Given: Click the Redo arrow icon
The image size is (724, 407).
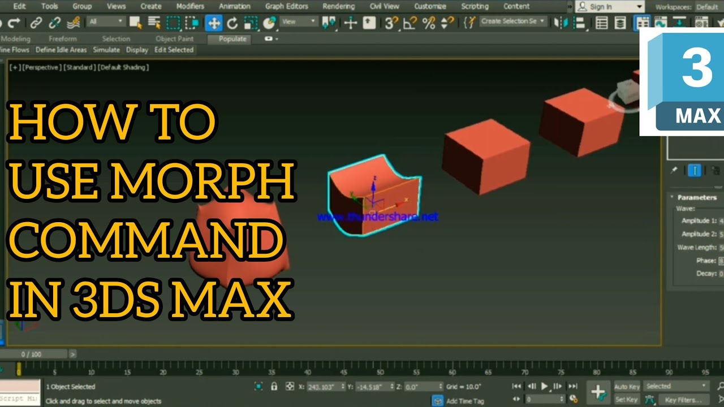Looking at the screenshot, I should (x=15, y=23).
